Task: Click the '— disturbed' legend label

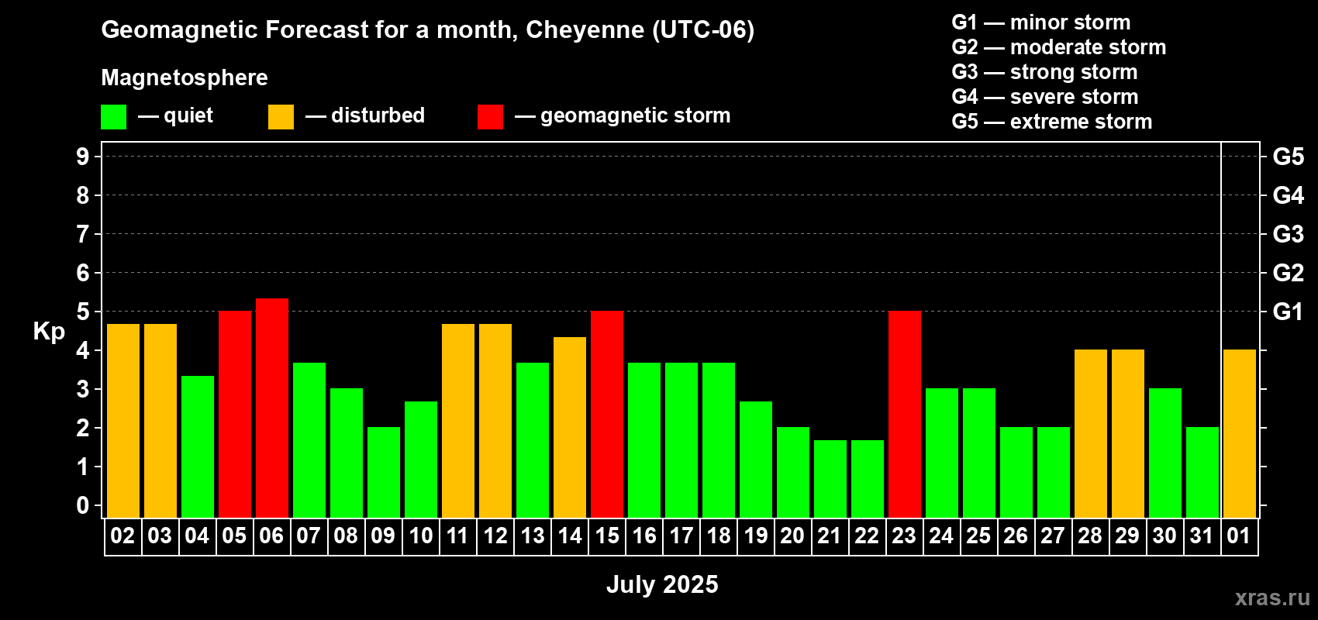Action: tap(365, 115)
